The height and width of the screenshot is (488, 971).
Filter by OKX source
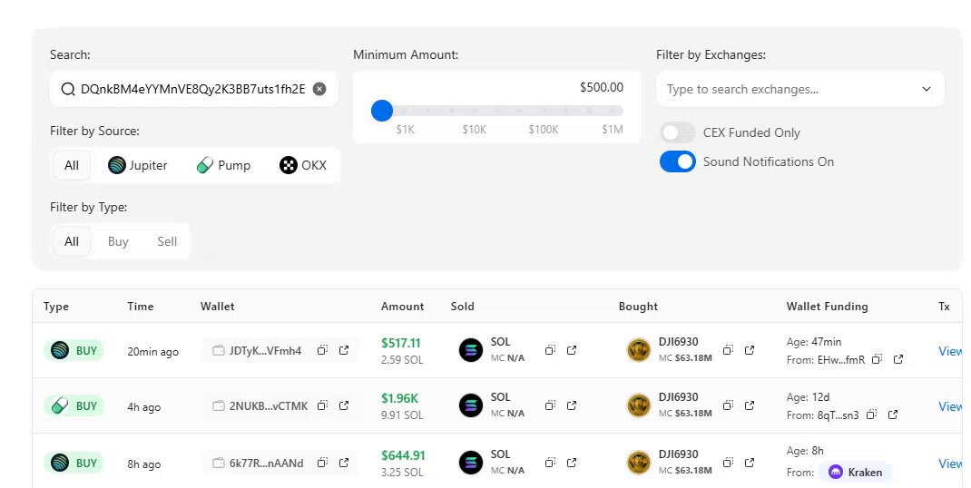(303, 165)
